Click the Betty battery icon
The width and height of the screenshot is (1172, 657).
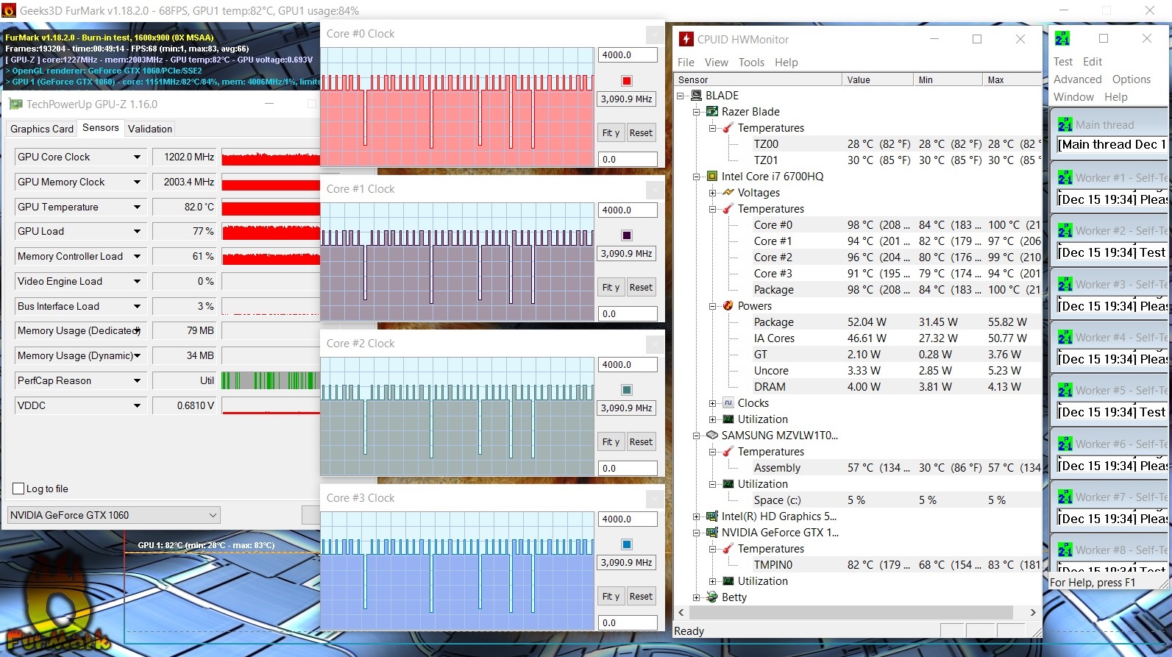712,597
